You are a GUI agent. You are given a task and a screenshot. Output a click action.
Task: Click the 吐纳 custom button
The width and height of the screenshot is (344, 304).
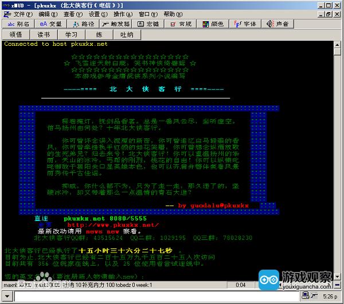coord(127,34)
